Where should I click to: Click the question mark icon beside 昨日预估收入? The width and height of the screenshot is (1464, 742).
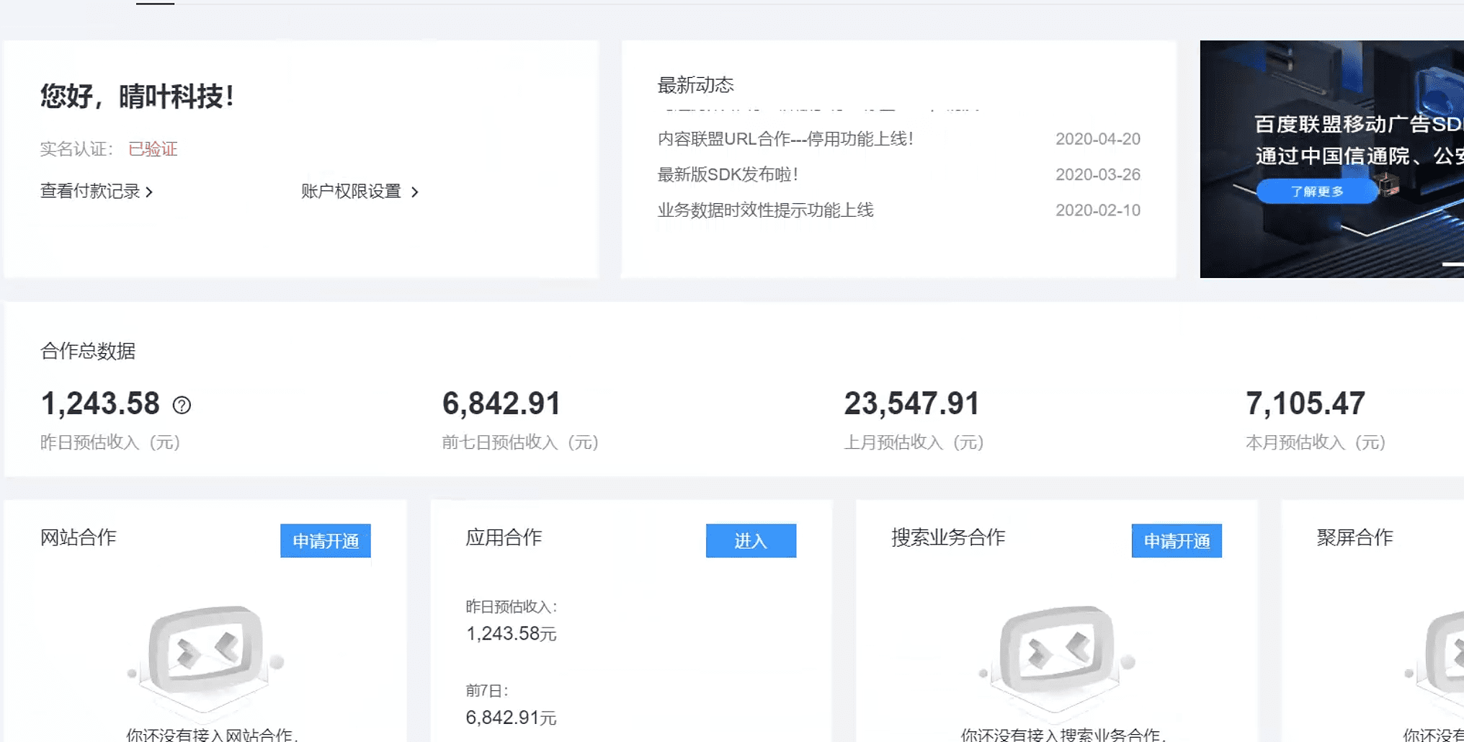click(x=182, y=406)
